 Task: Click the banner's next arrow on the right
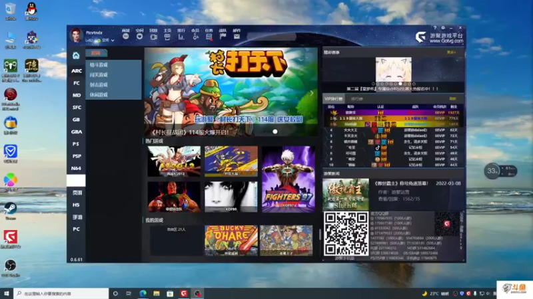coord(311,93)
